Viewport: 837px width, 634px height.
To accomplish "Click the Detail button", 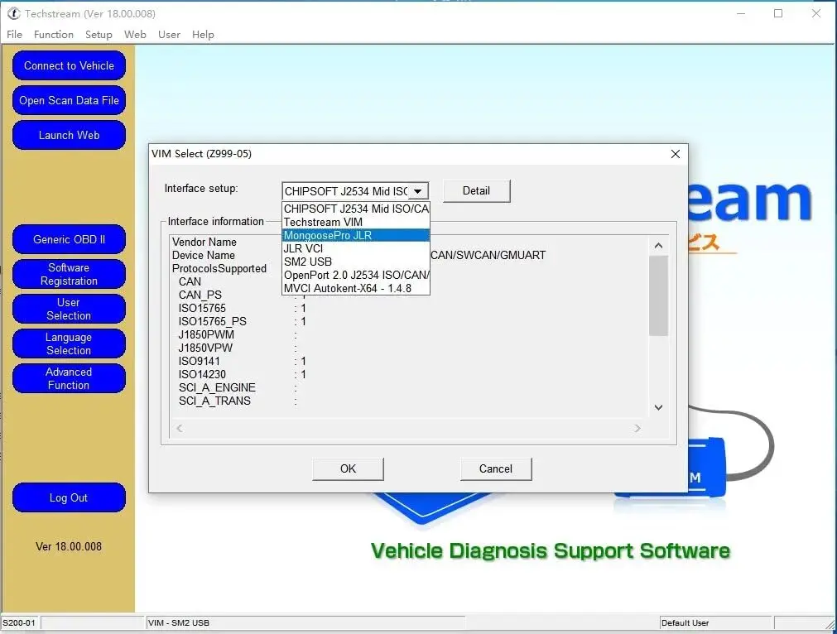I will (476, 190).
